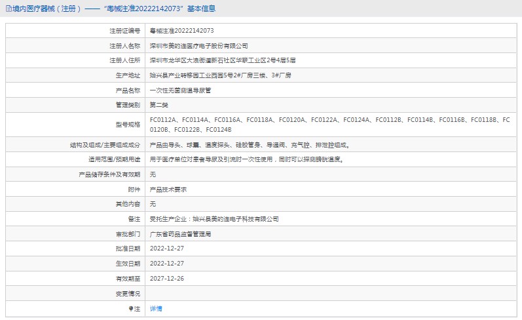Click the label 型号规格
The height and width of the screenshot is (320, 522).
coord(128,125)
